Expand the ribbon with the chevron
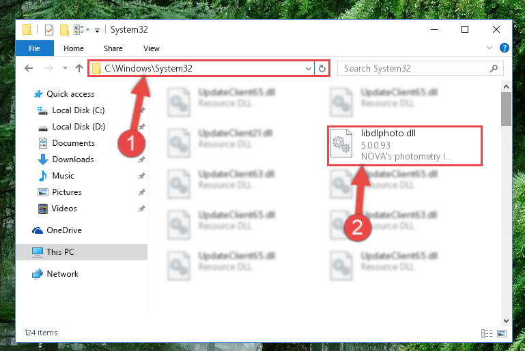Image resolution: width=525 pixels, height=351 pixels. pos(489,48)
